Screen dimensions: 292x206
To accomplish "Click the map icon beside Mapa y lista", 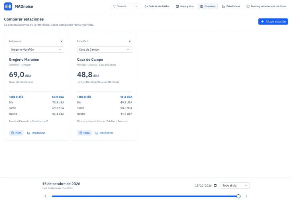I will tap(177, 6).
